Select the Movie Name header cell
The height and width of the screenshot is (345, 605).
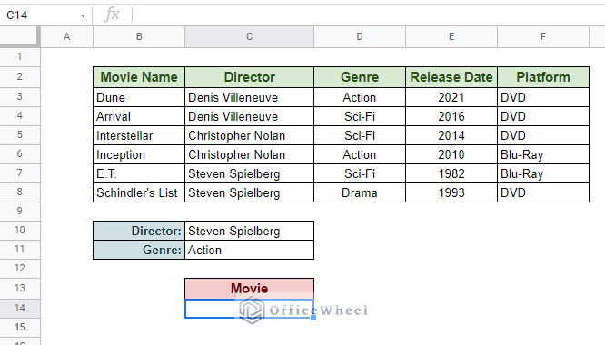(139, 77)
